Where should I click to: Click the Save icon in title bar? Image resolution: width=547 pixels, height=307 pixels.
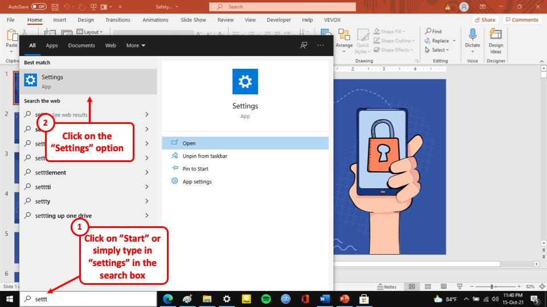55,7
